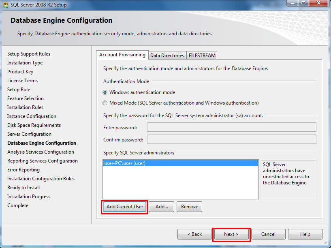
Task: Click the Add... button
Action: pos(162,207)
